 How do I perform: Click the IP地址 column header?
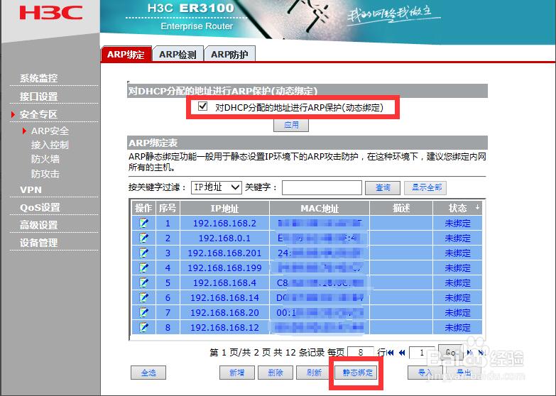(x=224, y=208)
